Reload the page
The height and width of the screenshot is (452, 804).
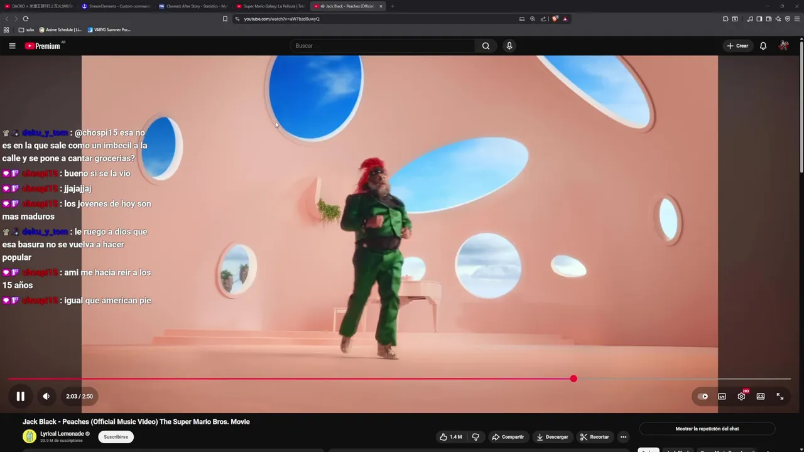(25, 19)
